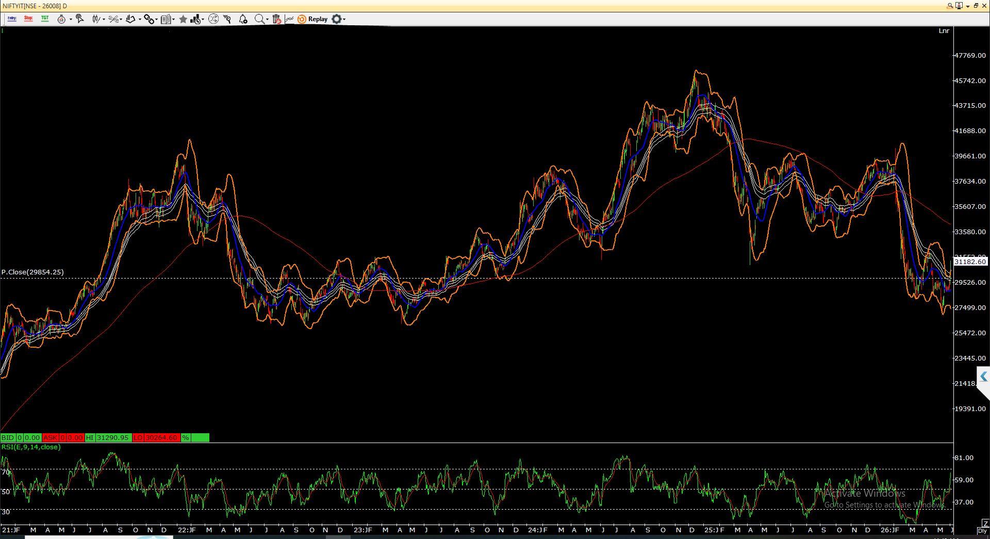Click the RSI(E,9,14,close) indicator label

coord(31,447)
